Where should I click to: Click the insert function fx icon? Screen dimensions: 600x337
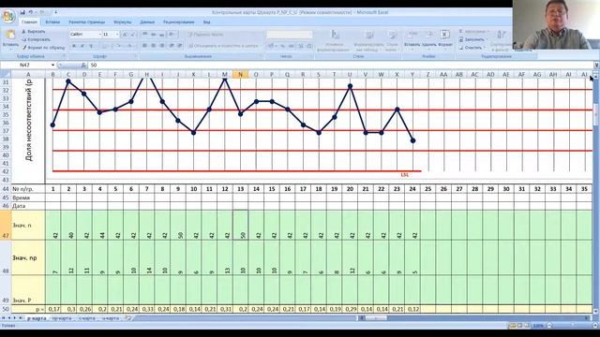pyautogui.click(x=83, y=66)
